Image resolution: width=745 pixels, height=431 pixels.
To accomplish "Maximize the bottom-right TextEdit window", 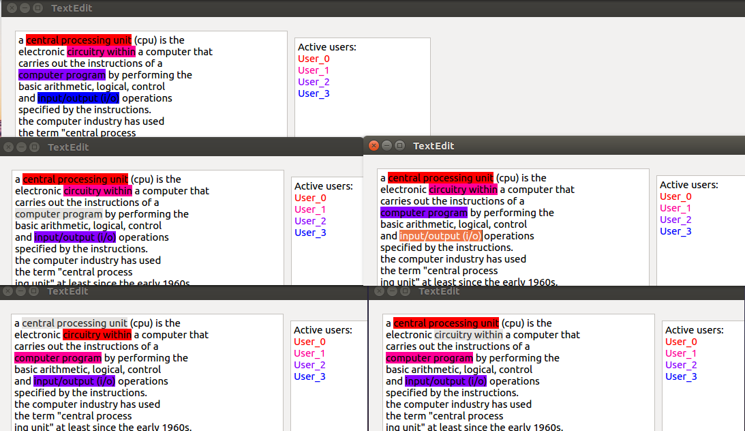I will coord(405,291).
